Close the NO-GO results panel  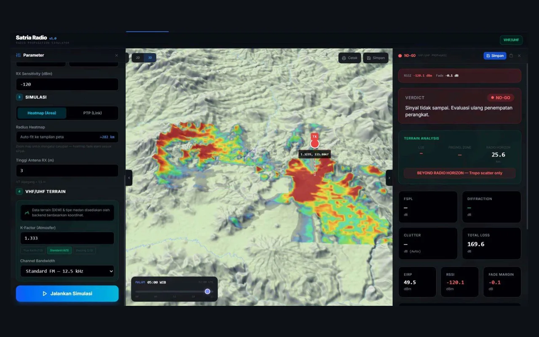519,56
